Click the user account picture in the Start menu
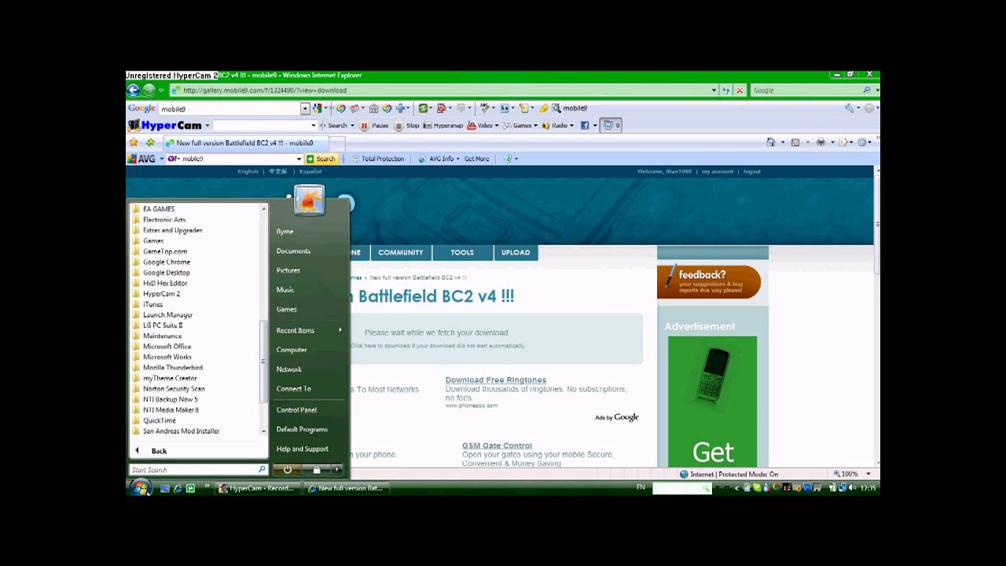Viewport: 1006px width, 566px height. click(309, 200)
